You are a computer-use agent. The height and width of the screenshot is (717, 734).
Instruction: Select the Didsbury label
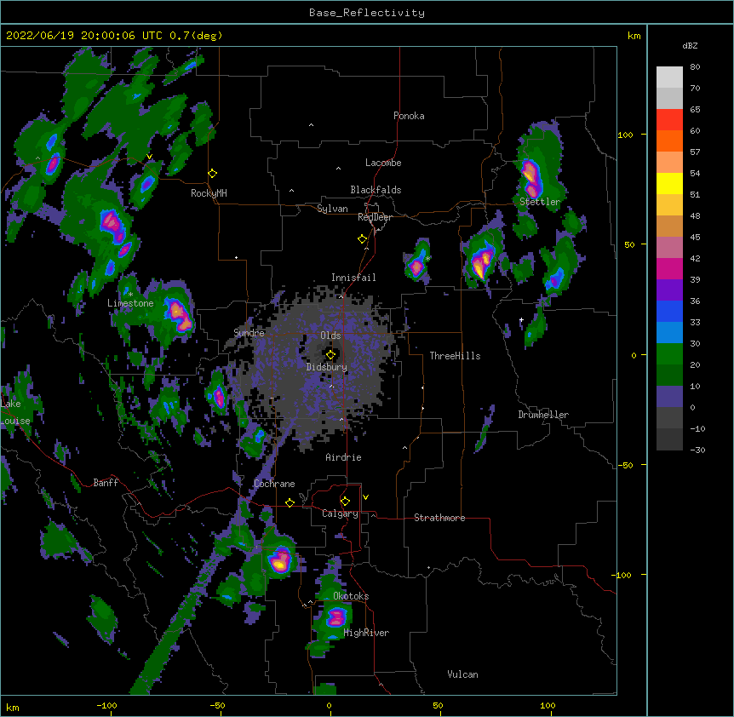click(x=327, y=367)
